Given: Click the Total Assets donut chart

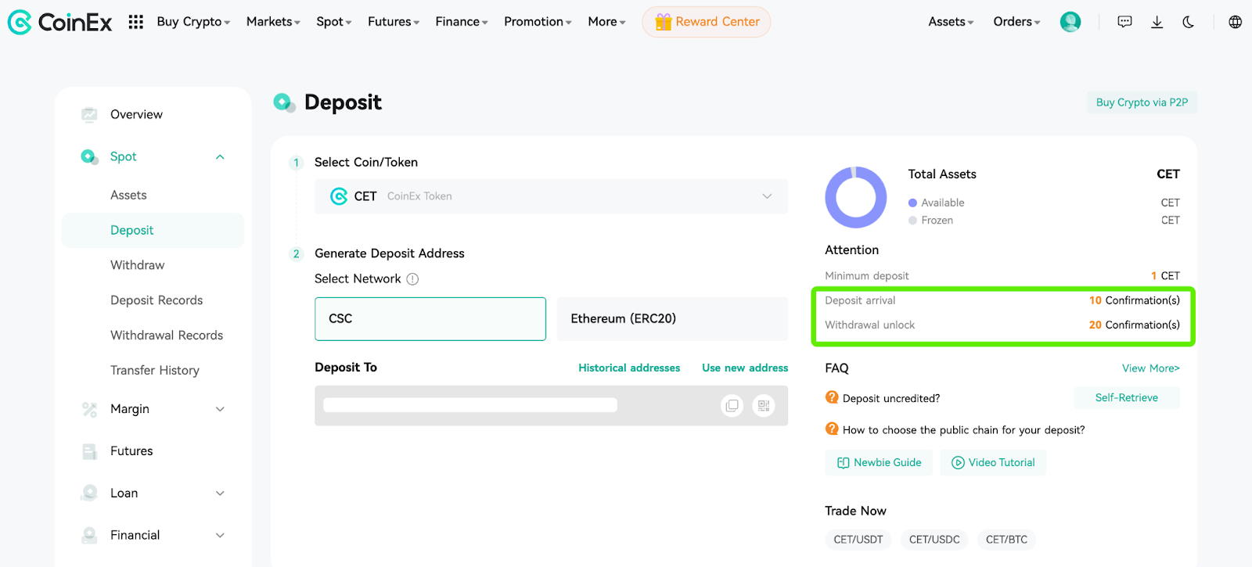Looking at the screenshot, I should [x=856, y=197].
